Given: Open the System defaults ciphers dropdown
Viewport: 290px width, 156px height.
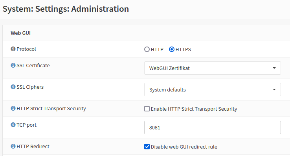Looking at the screenshot, I should [213, 90].
